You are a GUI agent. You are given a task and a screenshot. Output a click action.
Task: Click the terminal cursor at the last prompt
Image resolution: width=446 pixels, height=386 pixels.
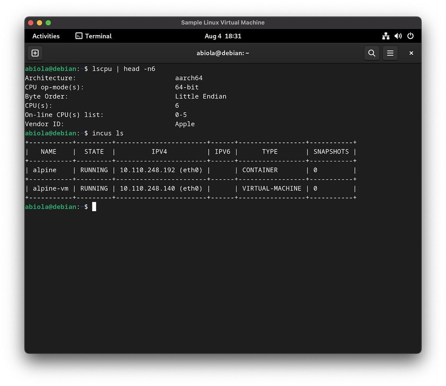coord(94,207)
